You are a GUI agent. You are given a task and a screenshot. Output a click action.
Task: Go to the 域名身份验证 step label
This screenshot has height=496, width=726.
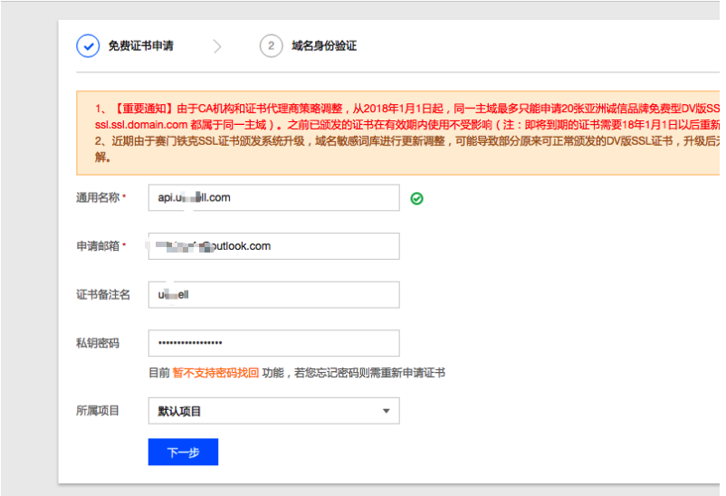click(324, 46)
